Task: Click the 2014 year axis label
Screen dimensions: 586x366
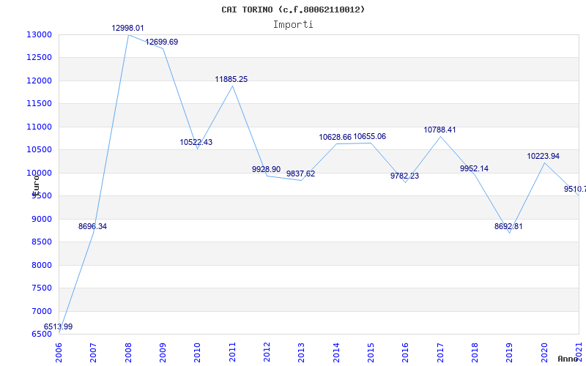Action: coord(336,352)
